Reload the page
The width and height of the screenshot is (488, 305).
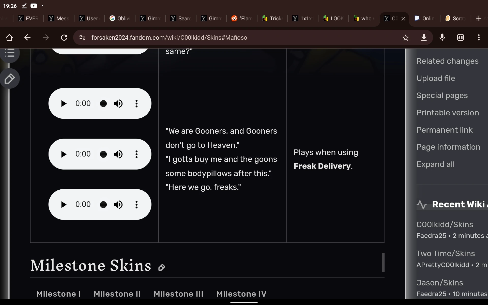pos(64,38)
